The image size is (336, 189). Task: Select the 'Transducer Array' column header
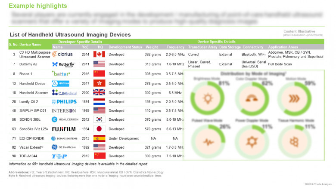(x=203, y=47)
